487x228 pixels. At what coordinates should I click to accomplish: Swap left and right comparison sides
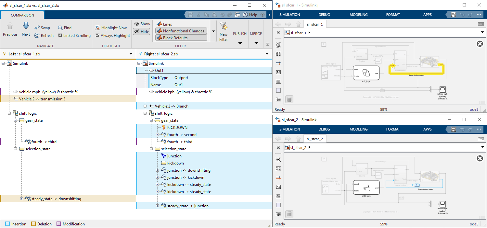[42, 28]
